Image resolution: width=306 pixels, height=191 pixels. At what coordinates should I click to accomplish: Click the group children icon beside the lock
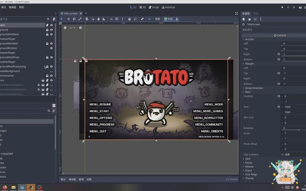coord(135,19)
